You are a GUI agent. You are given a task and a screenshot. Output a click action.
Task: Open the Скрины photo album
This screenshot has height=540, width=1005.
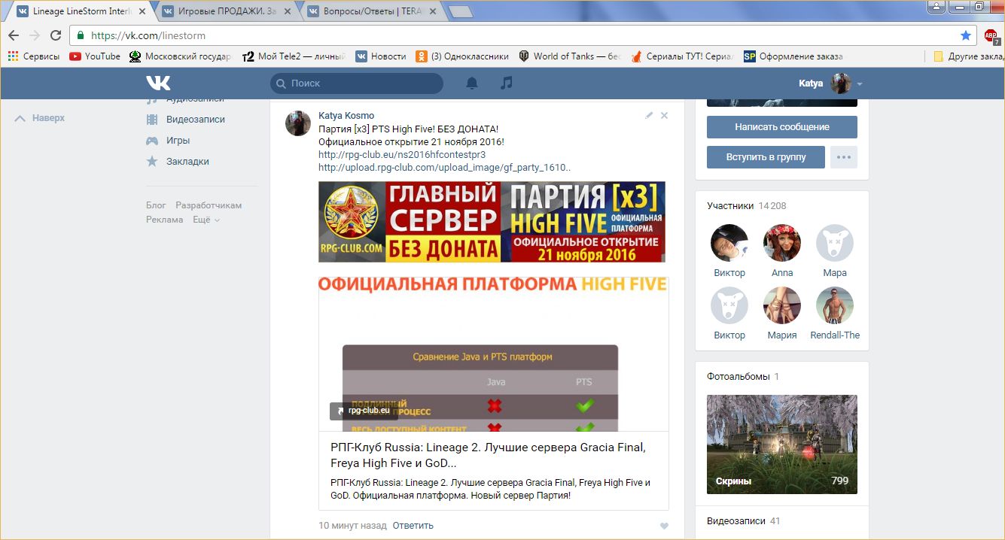[x=782, y=444]
